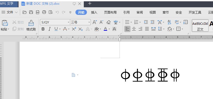Increase font size with A+ icon
Screen dimensions: 213x99
tap(95, 22)
